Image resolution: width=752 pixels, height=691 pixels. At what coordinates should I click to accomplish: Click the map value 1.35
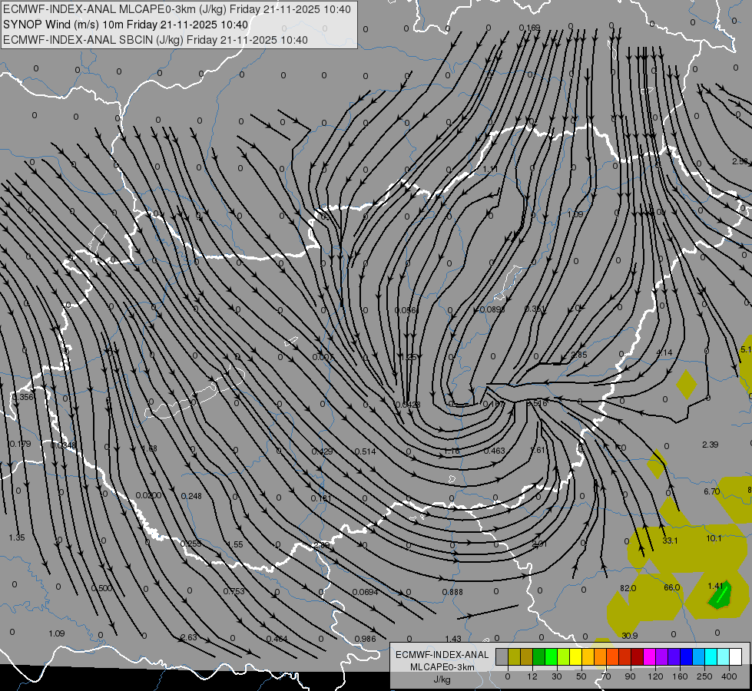coord(16,537)
